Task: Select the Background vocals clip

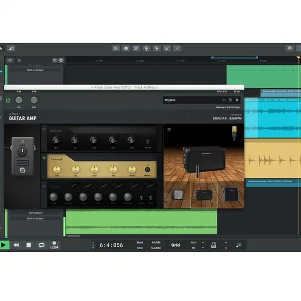Action: click(x=273, y=183)
